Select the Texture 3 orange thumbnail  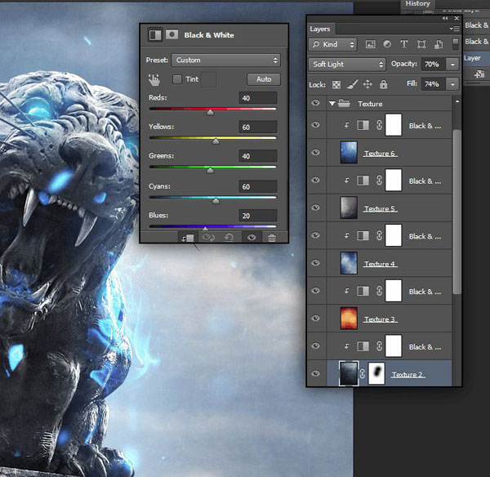tap(349, 319)
